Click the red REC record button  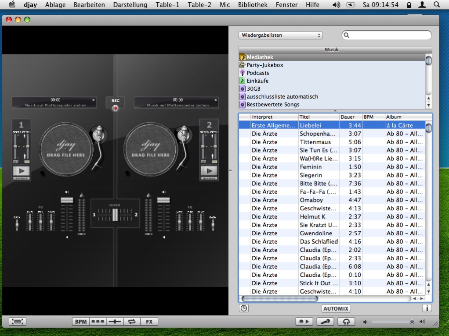click(x=115, y=108)
